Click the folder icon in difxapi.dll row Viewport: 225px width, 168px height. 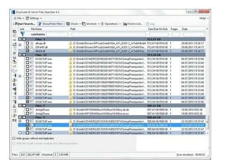click(x=70, y=43)
